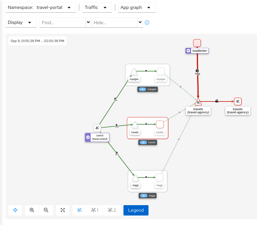Select the control (travel-control) node icon
Image resolution: width=257 pixels, height=225 pixels.
[97, 128]
